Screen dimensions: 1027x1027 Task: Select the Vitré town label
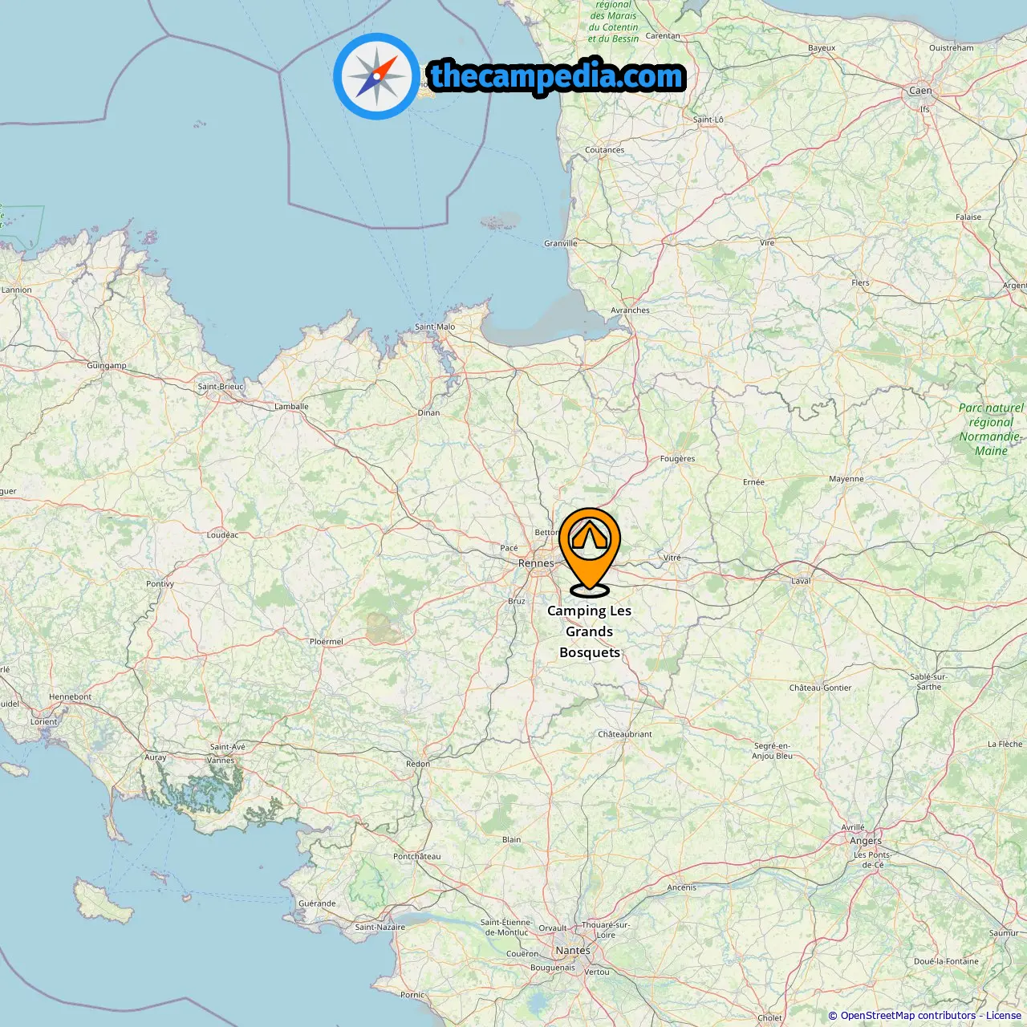672,558
